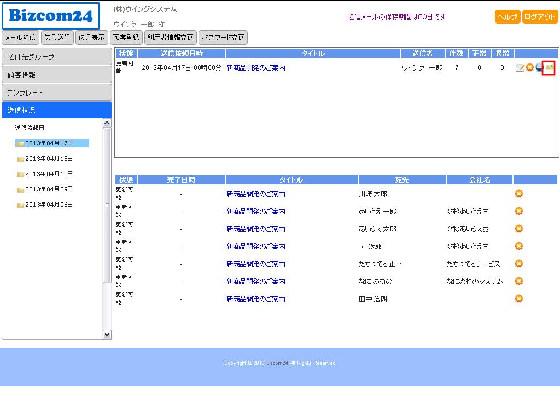Viewport: 560px width, 420px height.
Task: Go to the パスワード変更 menu item
Action: coord(223,38)
